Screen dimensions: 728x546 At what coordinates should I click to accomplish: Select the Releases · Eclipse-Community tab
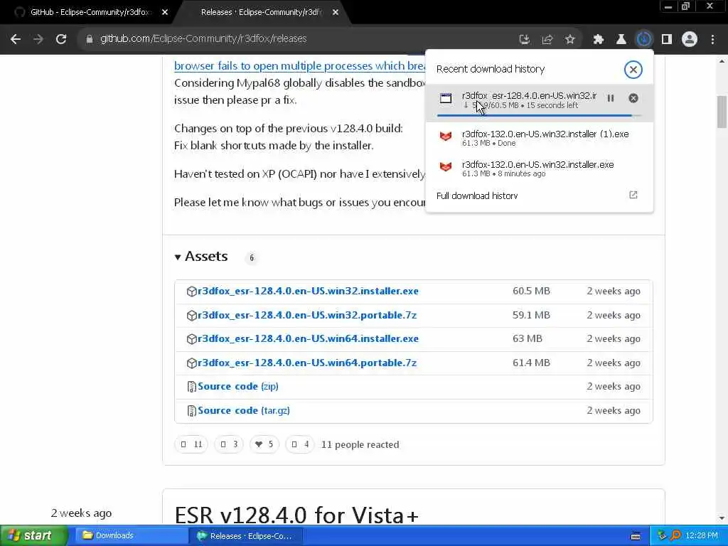pos(262,13)
